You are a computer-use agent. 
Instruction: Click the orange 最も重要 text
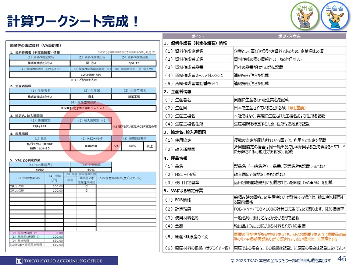point(296,108)
